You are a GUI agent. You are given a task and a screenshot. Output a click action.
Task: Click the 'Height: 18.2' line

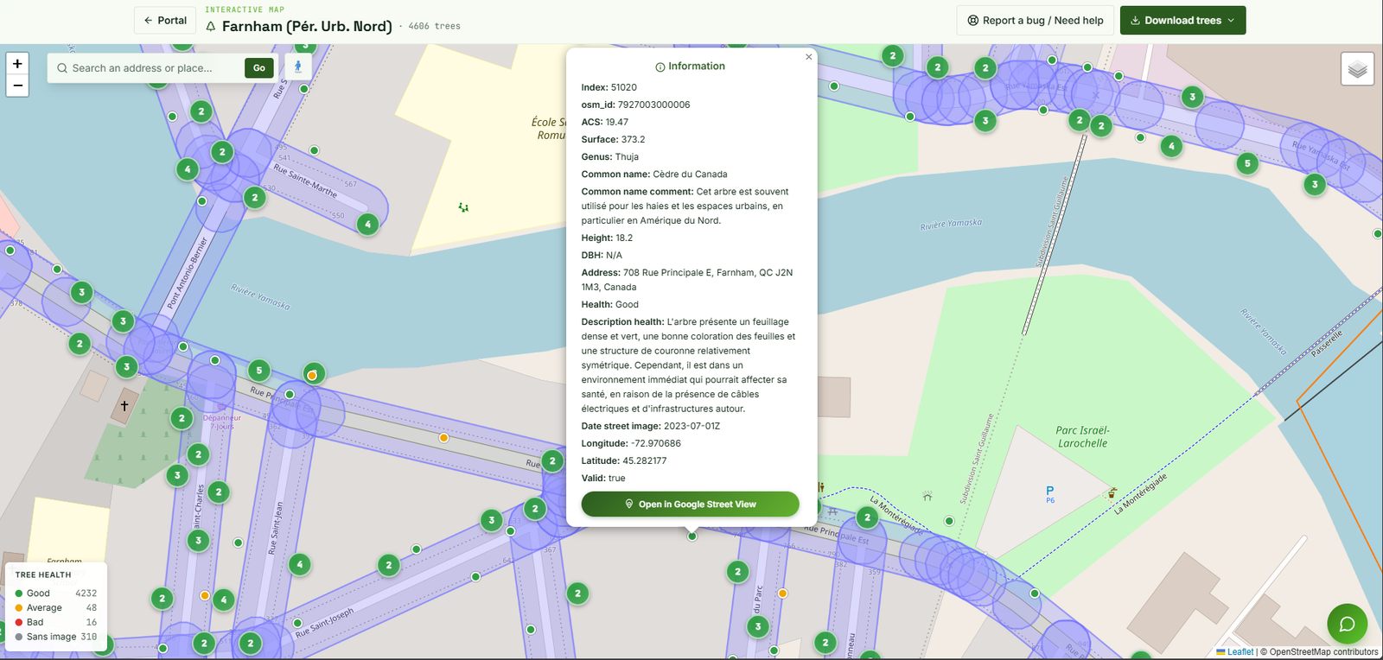(x=607, y=238)
